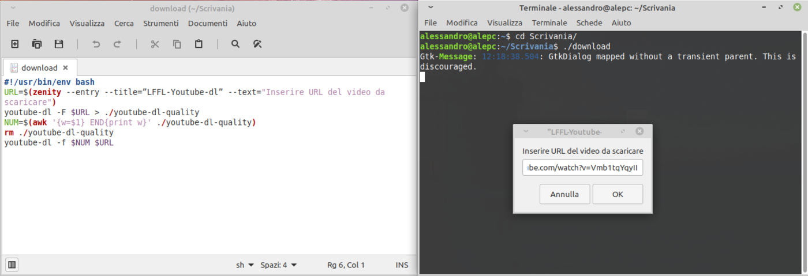Open the terminal Visualizza menu
This screenshot has height=276, width=808.
pos(505,22)
